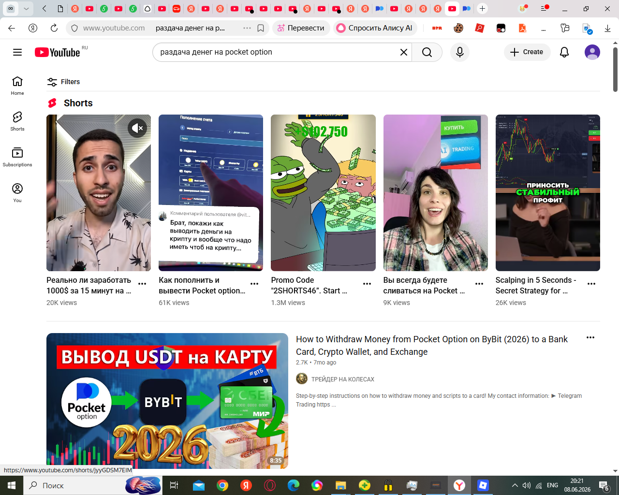Open more options for 'Вы всегда будете' short
The image size is (619, 495).
(x=479, y=284)
